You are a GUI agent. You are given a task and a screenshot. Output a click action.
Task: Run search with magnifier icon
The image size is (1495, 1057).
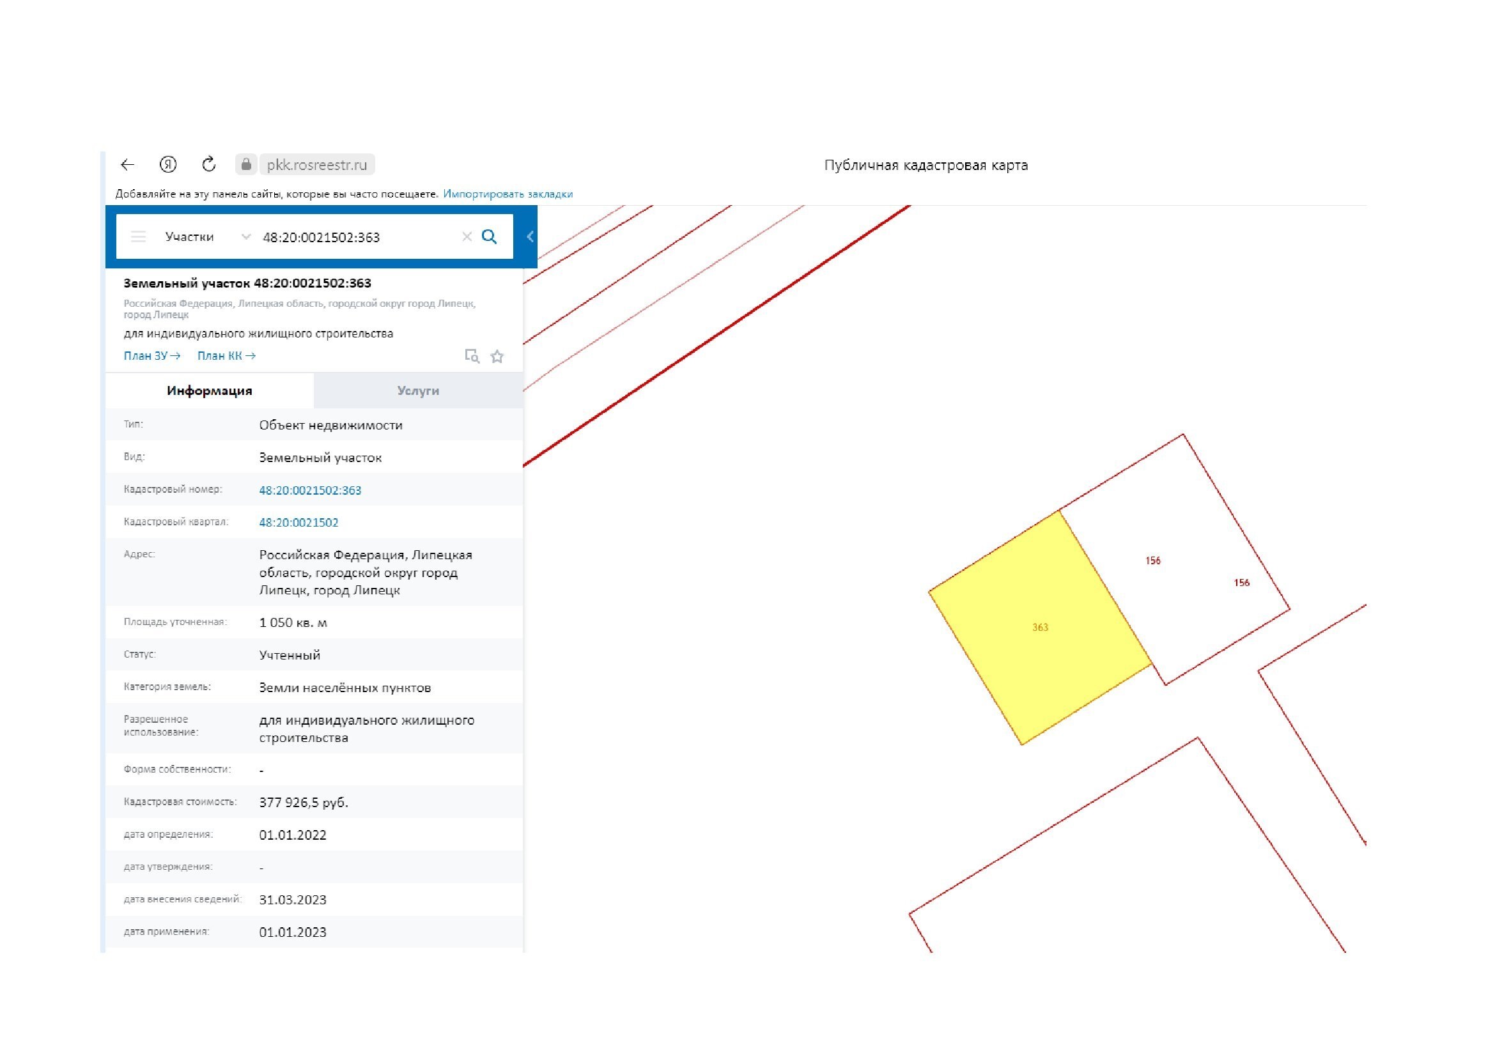489,237
